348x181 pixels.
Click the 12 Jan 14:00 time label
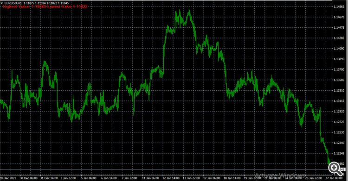171,178
